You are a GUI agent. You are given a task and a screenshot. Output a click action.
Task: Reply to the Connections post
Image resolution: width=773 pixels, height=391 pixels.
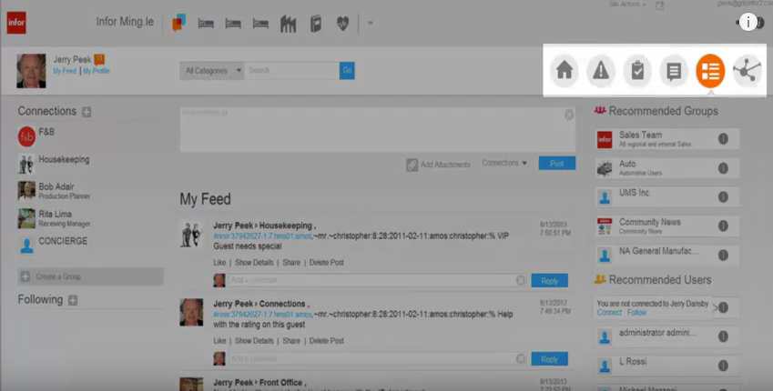549,359
